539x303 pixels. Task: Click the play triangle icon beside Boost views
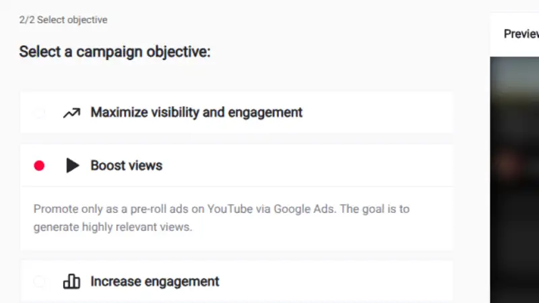coord(72,166)
